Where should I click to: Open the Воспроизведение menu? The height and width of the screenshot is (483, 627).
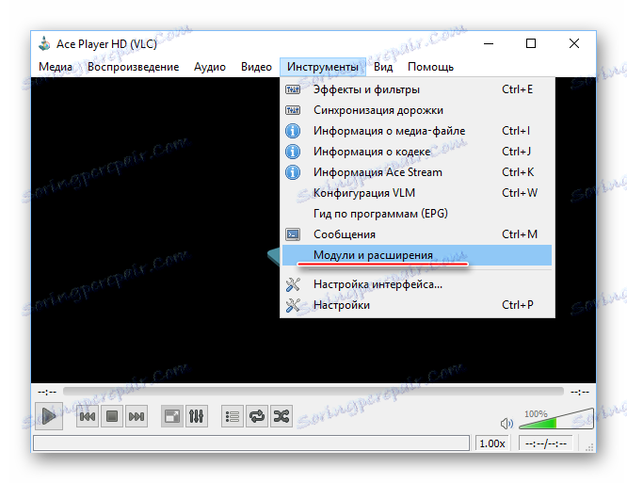click(x=133, y=67)
